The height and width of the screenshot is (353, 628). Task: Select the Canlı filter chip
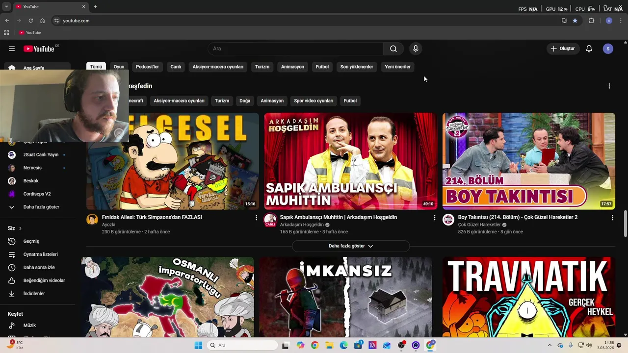coord(176,67)
